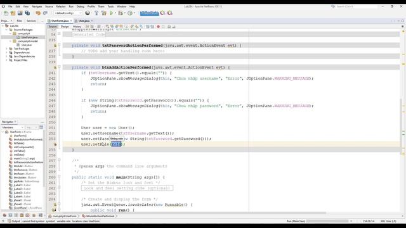Viewport: 406px width, 228px height.
Task: Expand the Look and feel code fold
Action: tap(59, 187)
